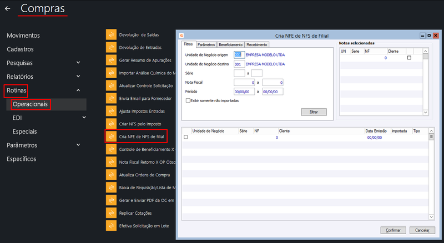444x243 pixels.
Task: Click Notas selecionadas scrollbar down arrow
Action: click(425, 113)
